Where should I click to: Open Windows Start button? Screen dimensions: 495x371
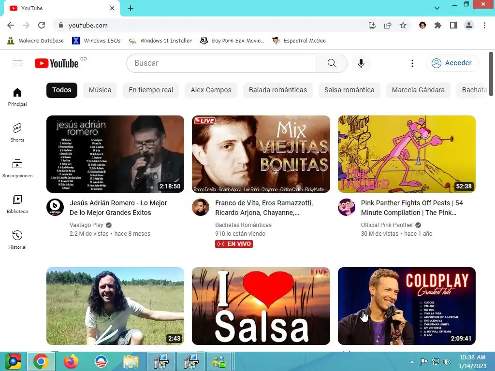(13, 361)
